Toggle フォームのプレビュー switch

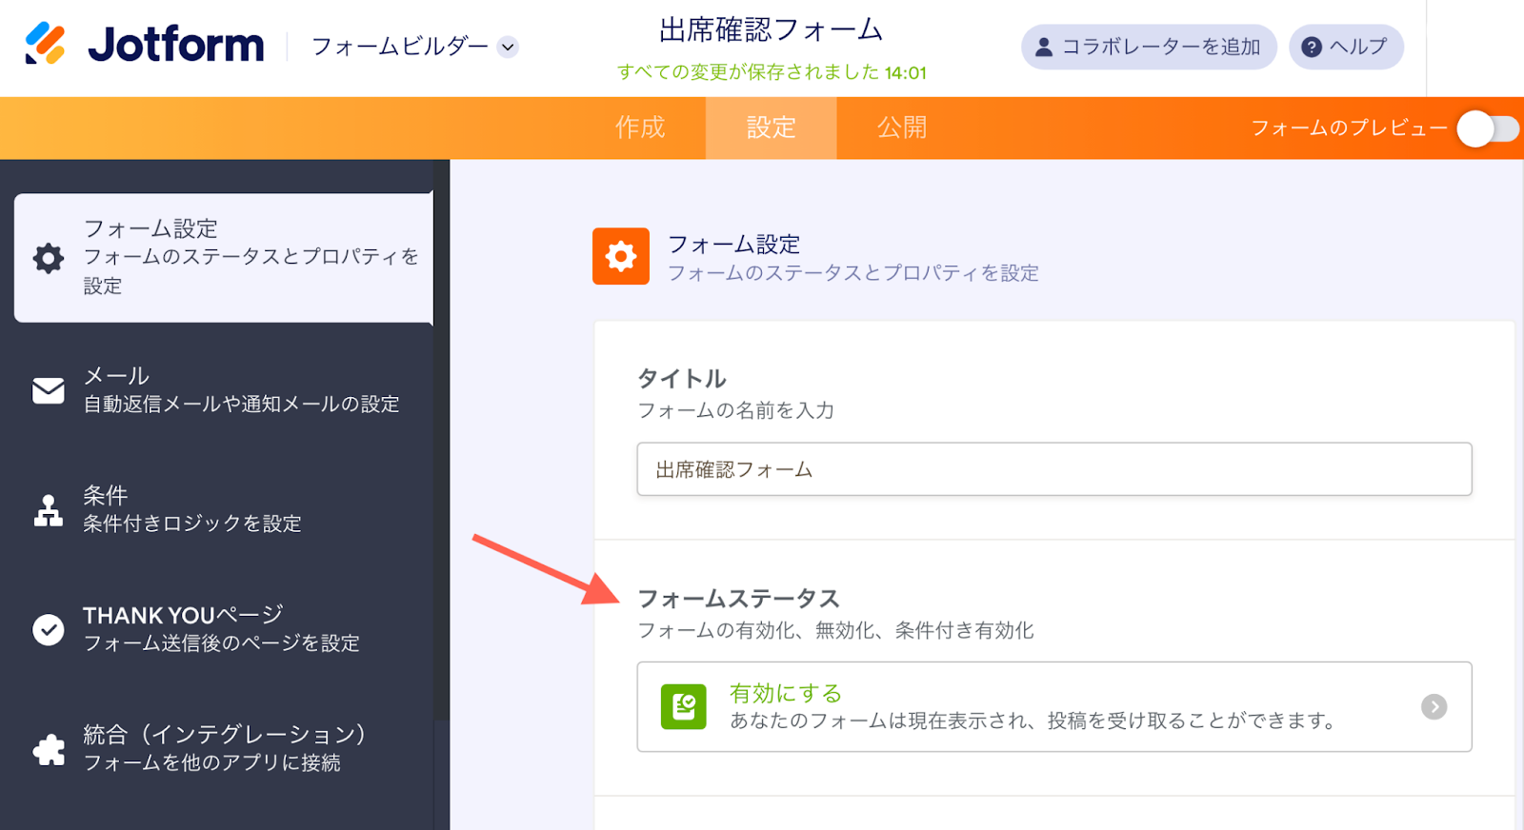[1487, 128]
